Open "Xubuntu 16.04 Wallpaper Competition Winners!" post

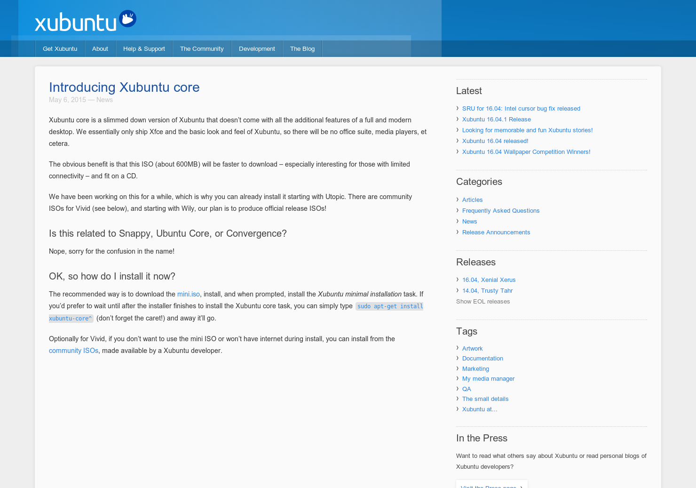(x=526, y=152)
